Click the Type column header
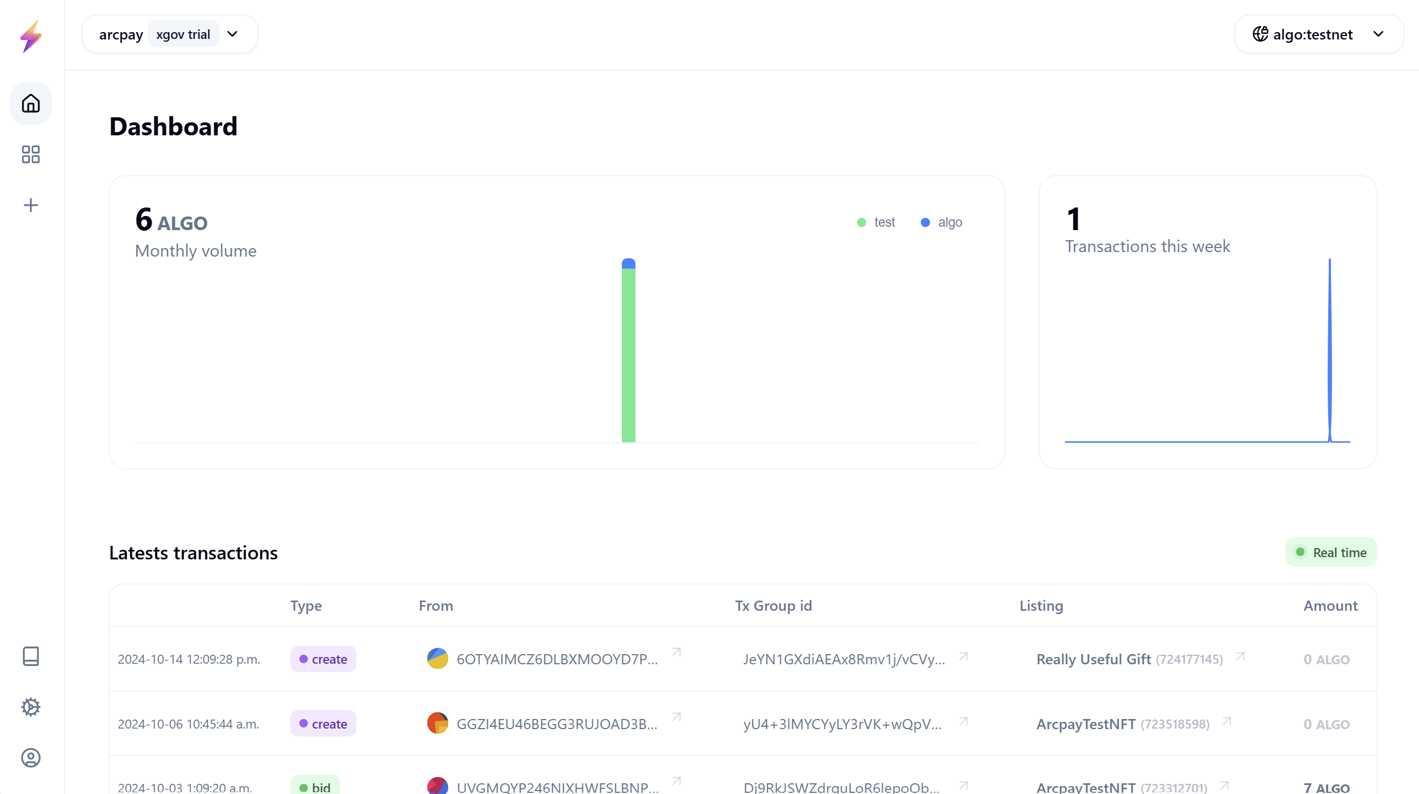Image resolution: width=1419 pixels, height=794 pixels. pyautogui.click(x=306, y=606)
